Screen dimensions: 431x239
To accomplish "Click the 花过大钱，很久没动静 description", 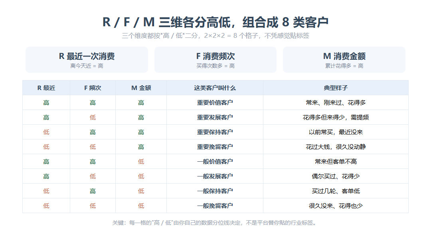I will pos(336,147).
